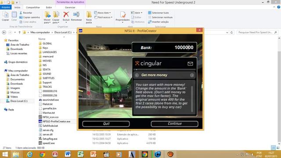
Task: Open Chrome from the taskbar
Action: pos(42,154)
